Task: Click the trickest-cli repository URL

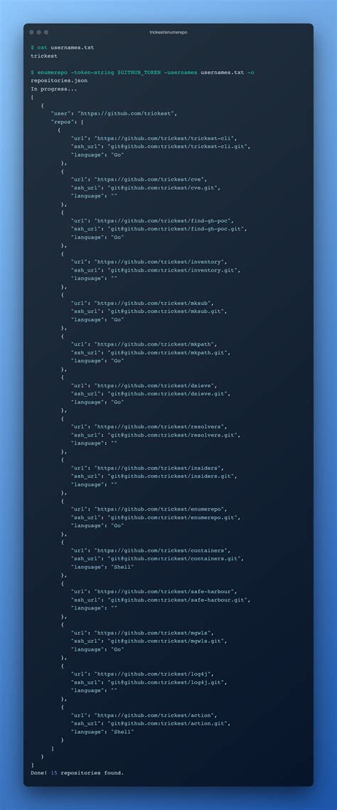Action: click(x=165, y=139)
